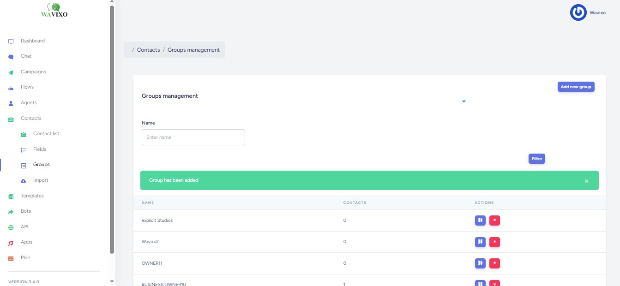Click the API globe icon
620x286 pixels.
pos(11,227)
